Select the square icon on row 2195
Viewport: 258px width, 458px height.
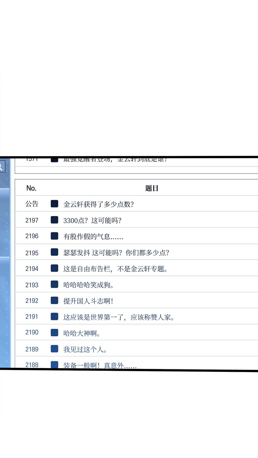coord(54,252)
